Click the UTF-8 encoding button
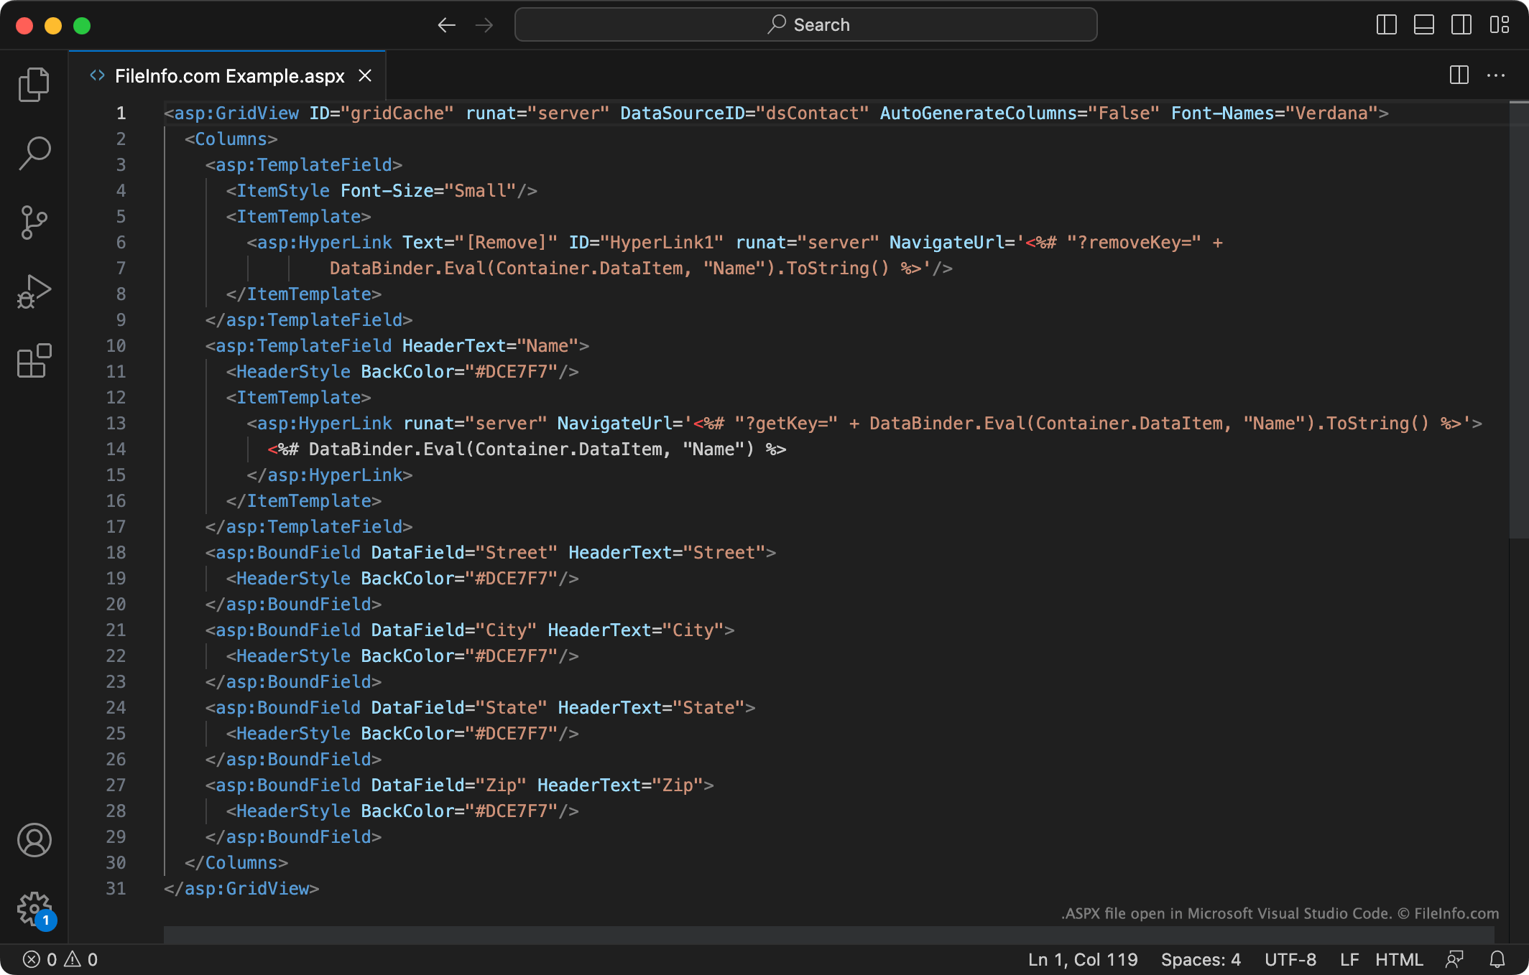This screenshot has height=975, width=1529. click(1290, 959)
